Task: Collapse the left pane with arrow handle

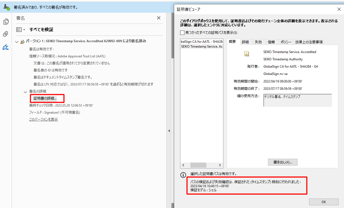Action: [169, 131]
